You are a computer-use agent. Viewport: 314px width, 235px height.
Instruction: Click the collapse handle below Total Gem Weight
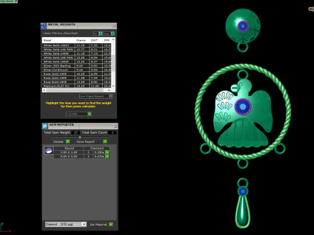click(x=80, y=137)
